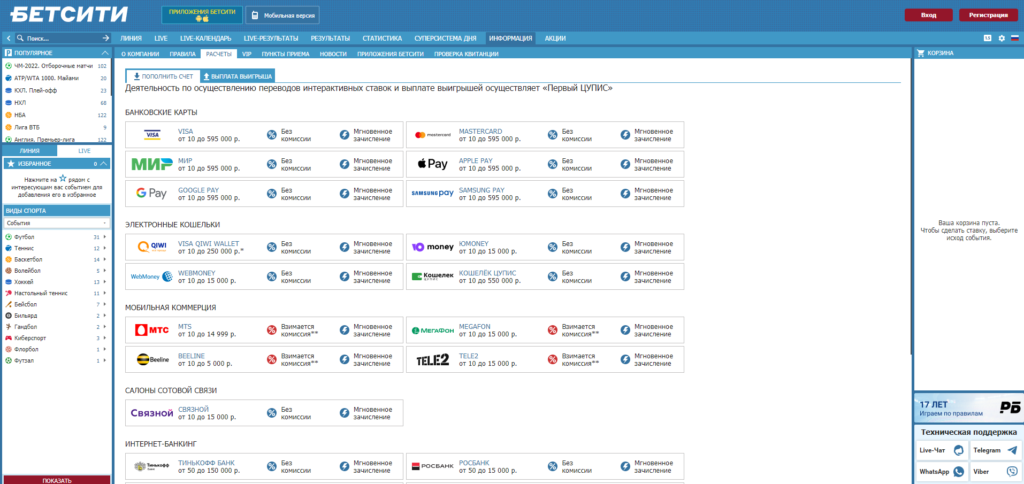Click the star icon in Избранное header

point(11,164)
